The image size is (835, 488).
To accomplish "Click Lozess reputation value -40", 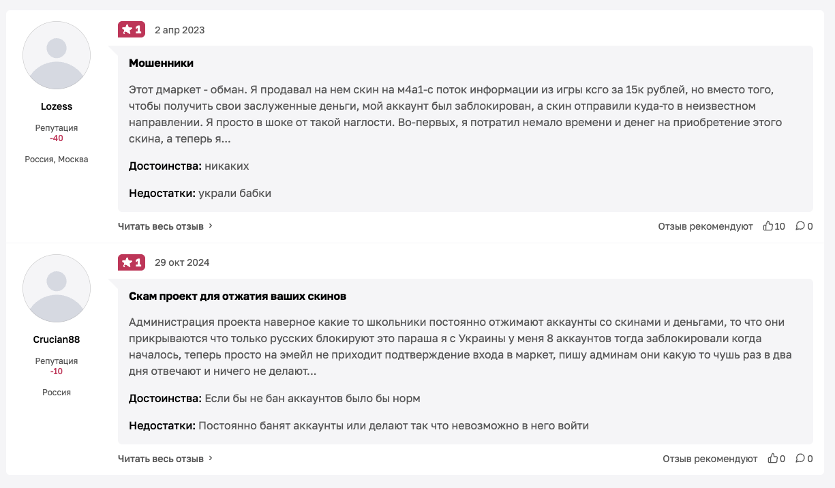I will 57,138.
